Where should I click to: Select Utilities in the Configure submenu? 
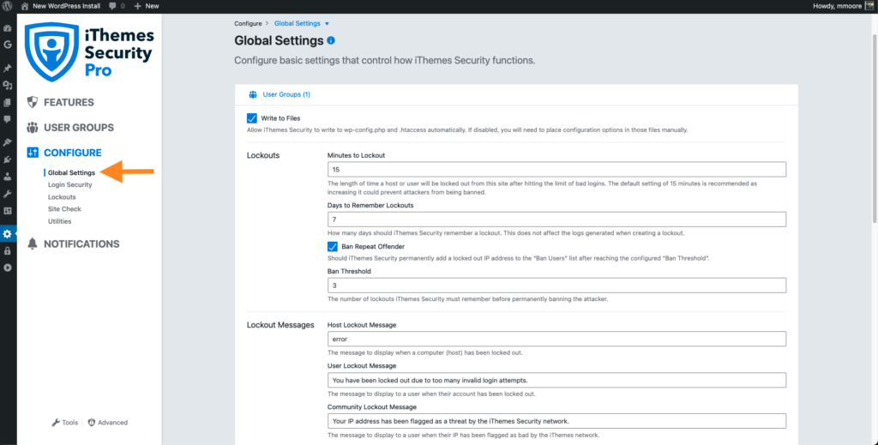59,221
